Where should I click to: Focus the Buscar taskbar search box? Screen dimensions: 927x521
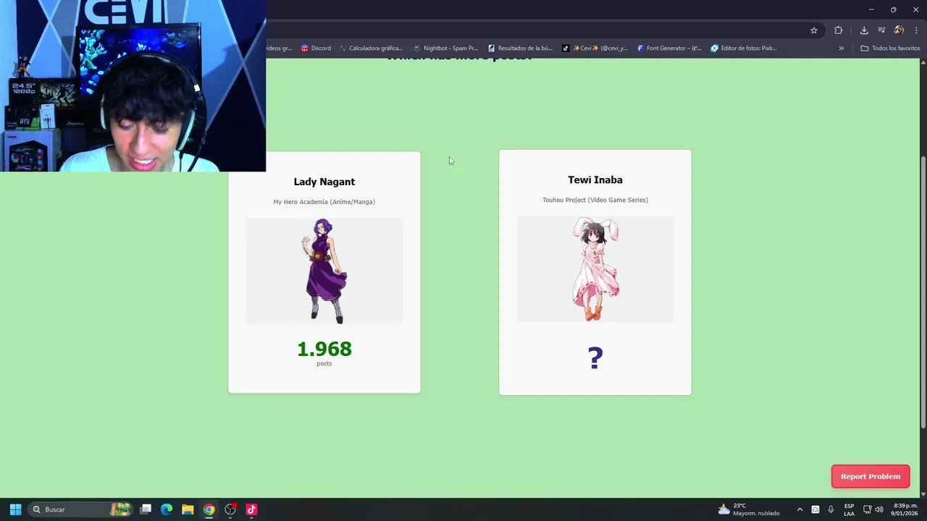click(x=80, y=509)
